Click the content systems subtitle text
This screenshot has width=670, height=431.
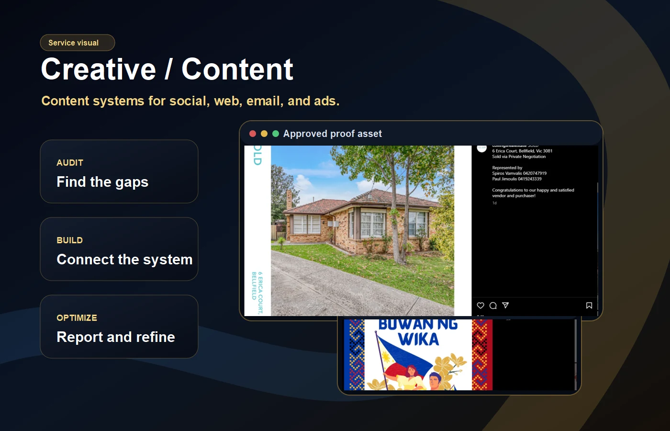tap(190, 101)
